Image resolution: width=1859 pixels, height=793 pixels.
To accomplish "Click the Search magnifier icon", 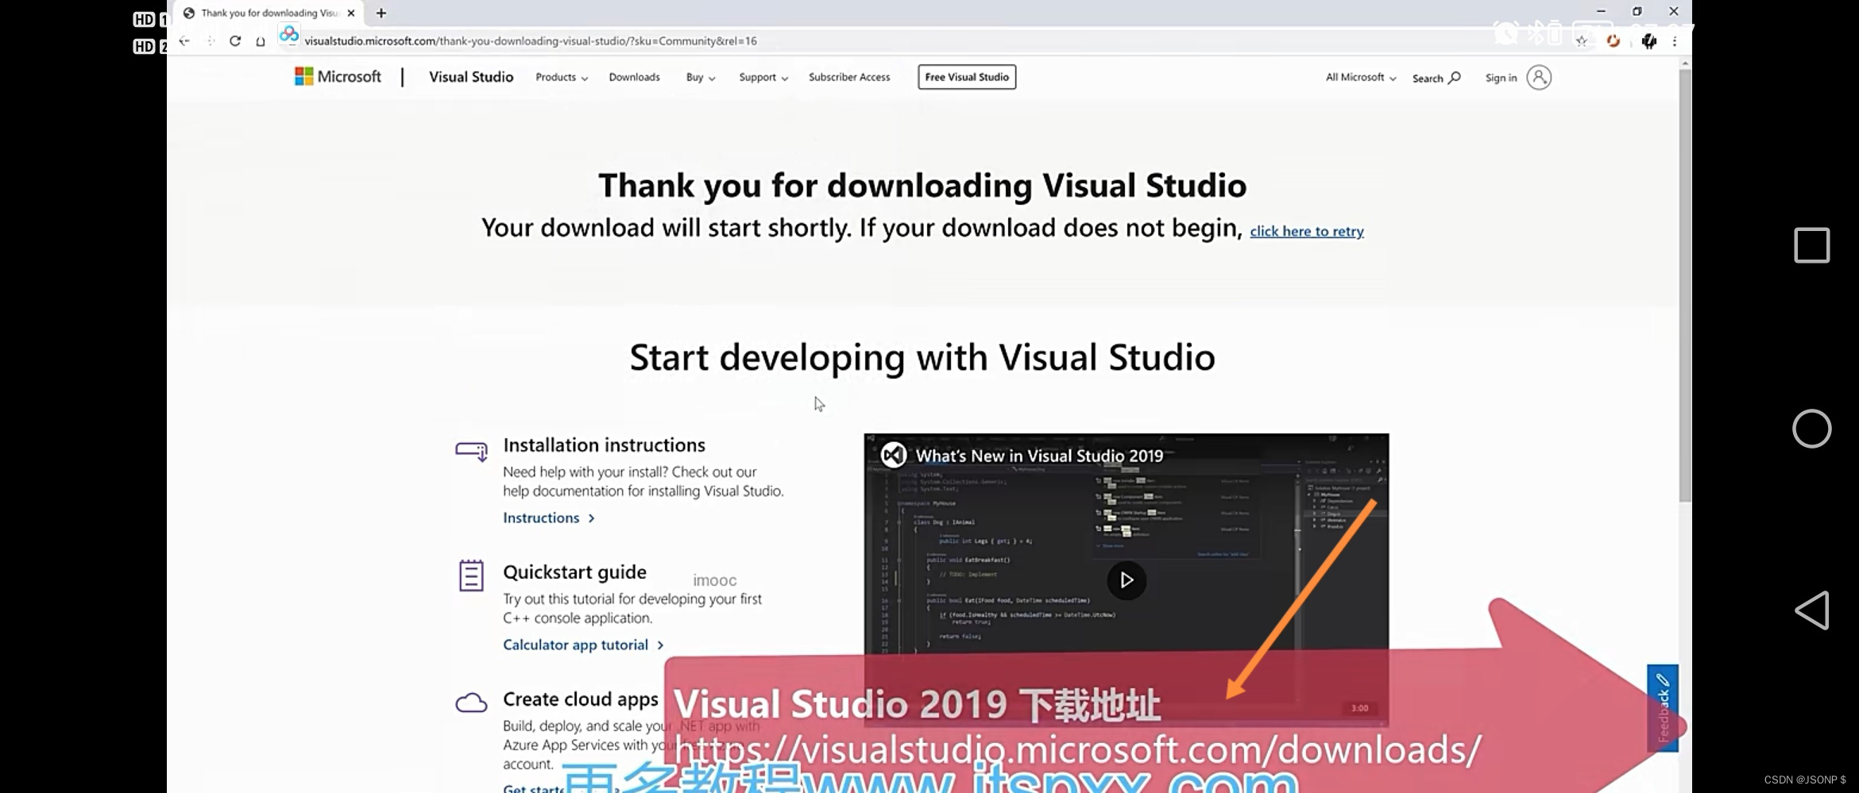I will (x=1455, y=78).
